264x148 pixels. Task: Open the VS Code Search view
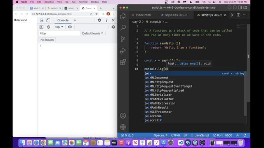coord(123,28)
